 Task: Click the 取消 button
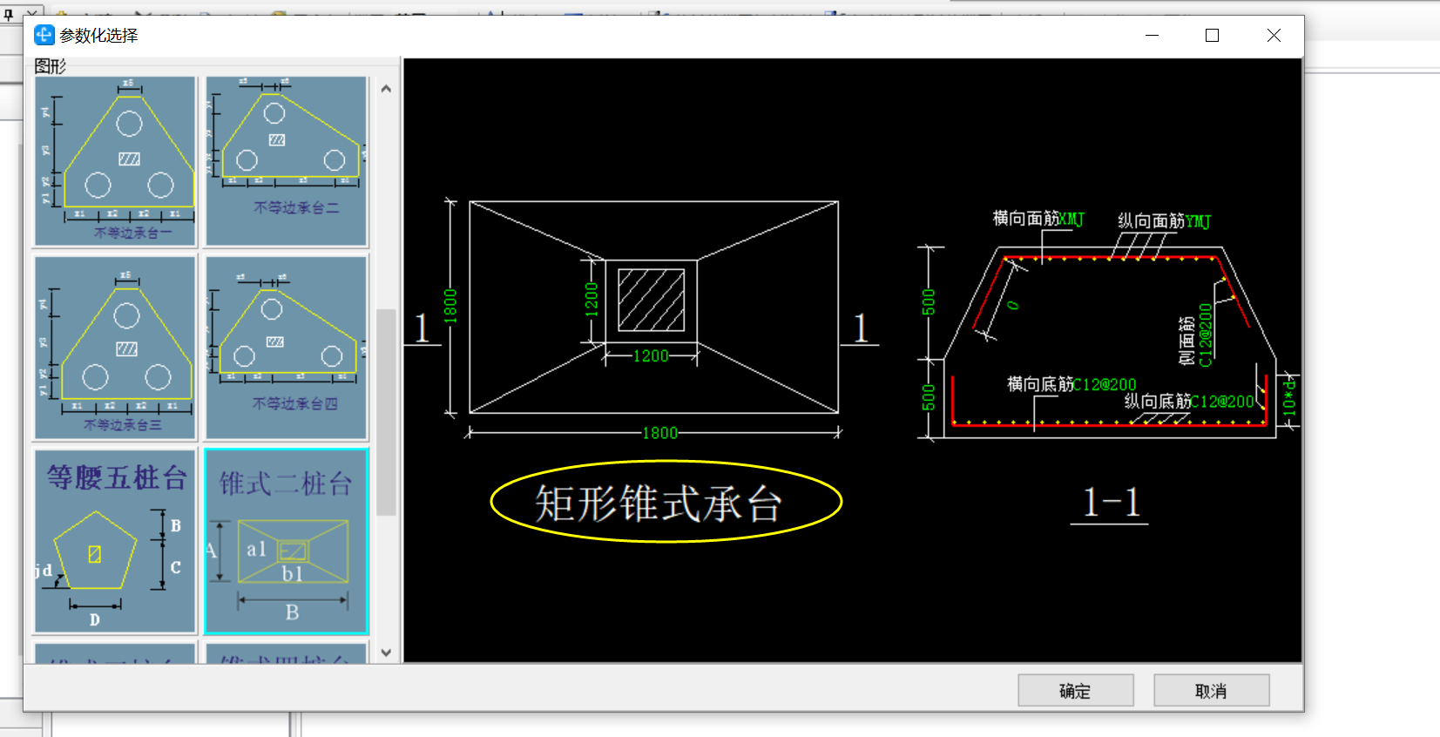tap(1211, 691)
